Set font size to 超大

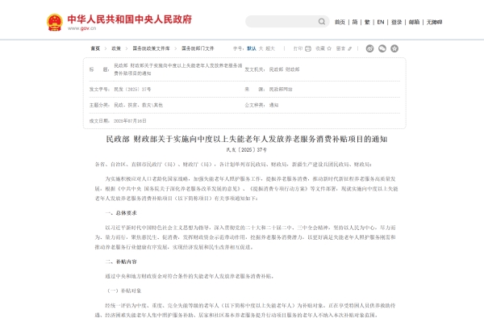[270, 48]
